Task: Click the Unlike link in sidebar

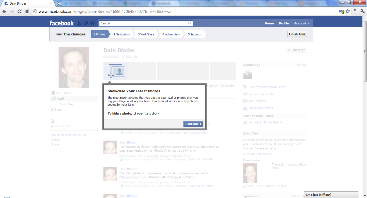Action: (x=55, y=140)
